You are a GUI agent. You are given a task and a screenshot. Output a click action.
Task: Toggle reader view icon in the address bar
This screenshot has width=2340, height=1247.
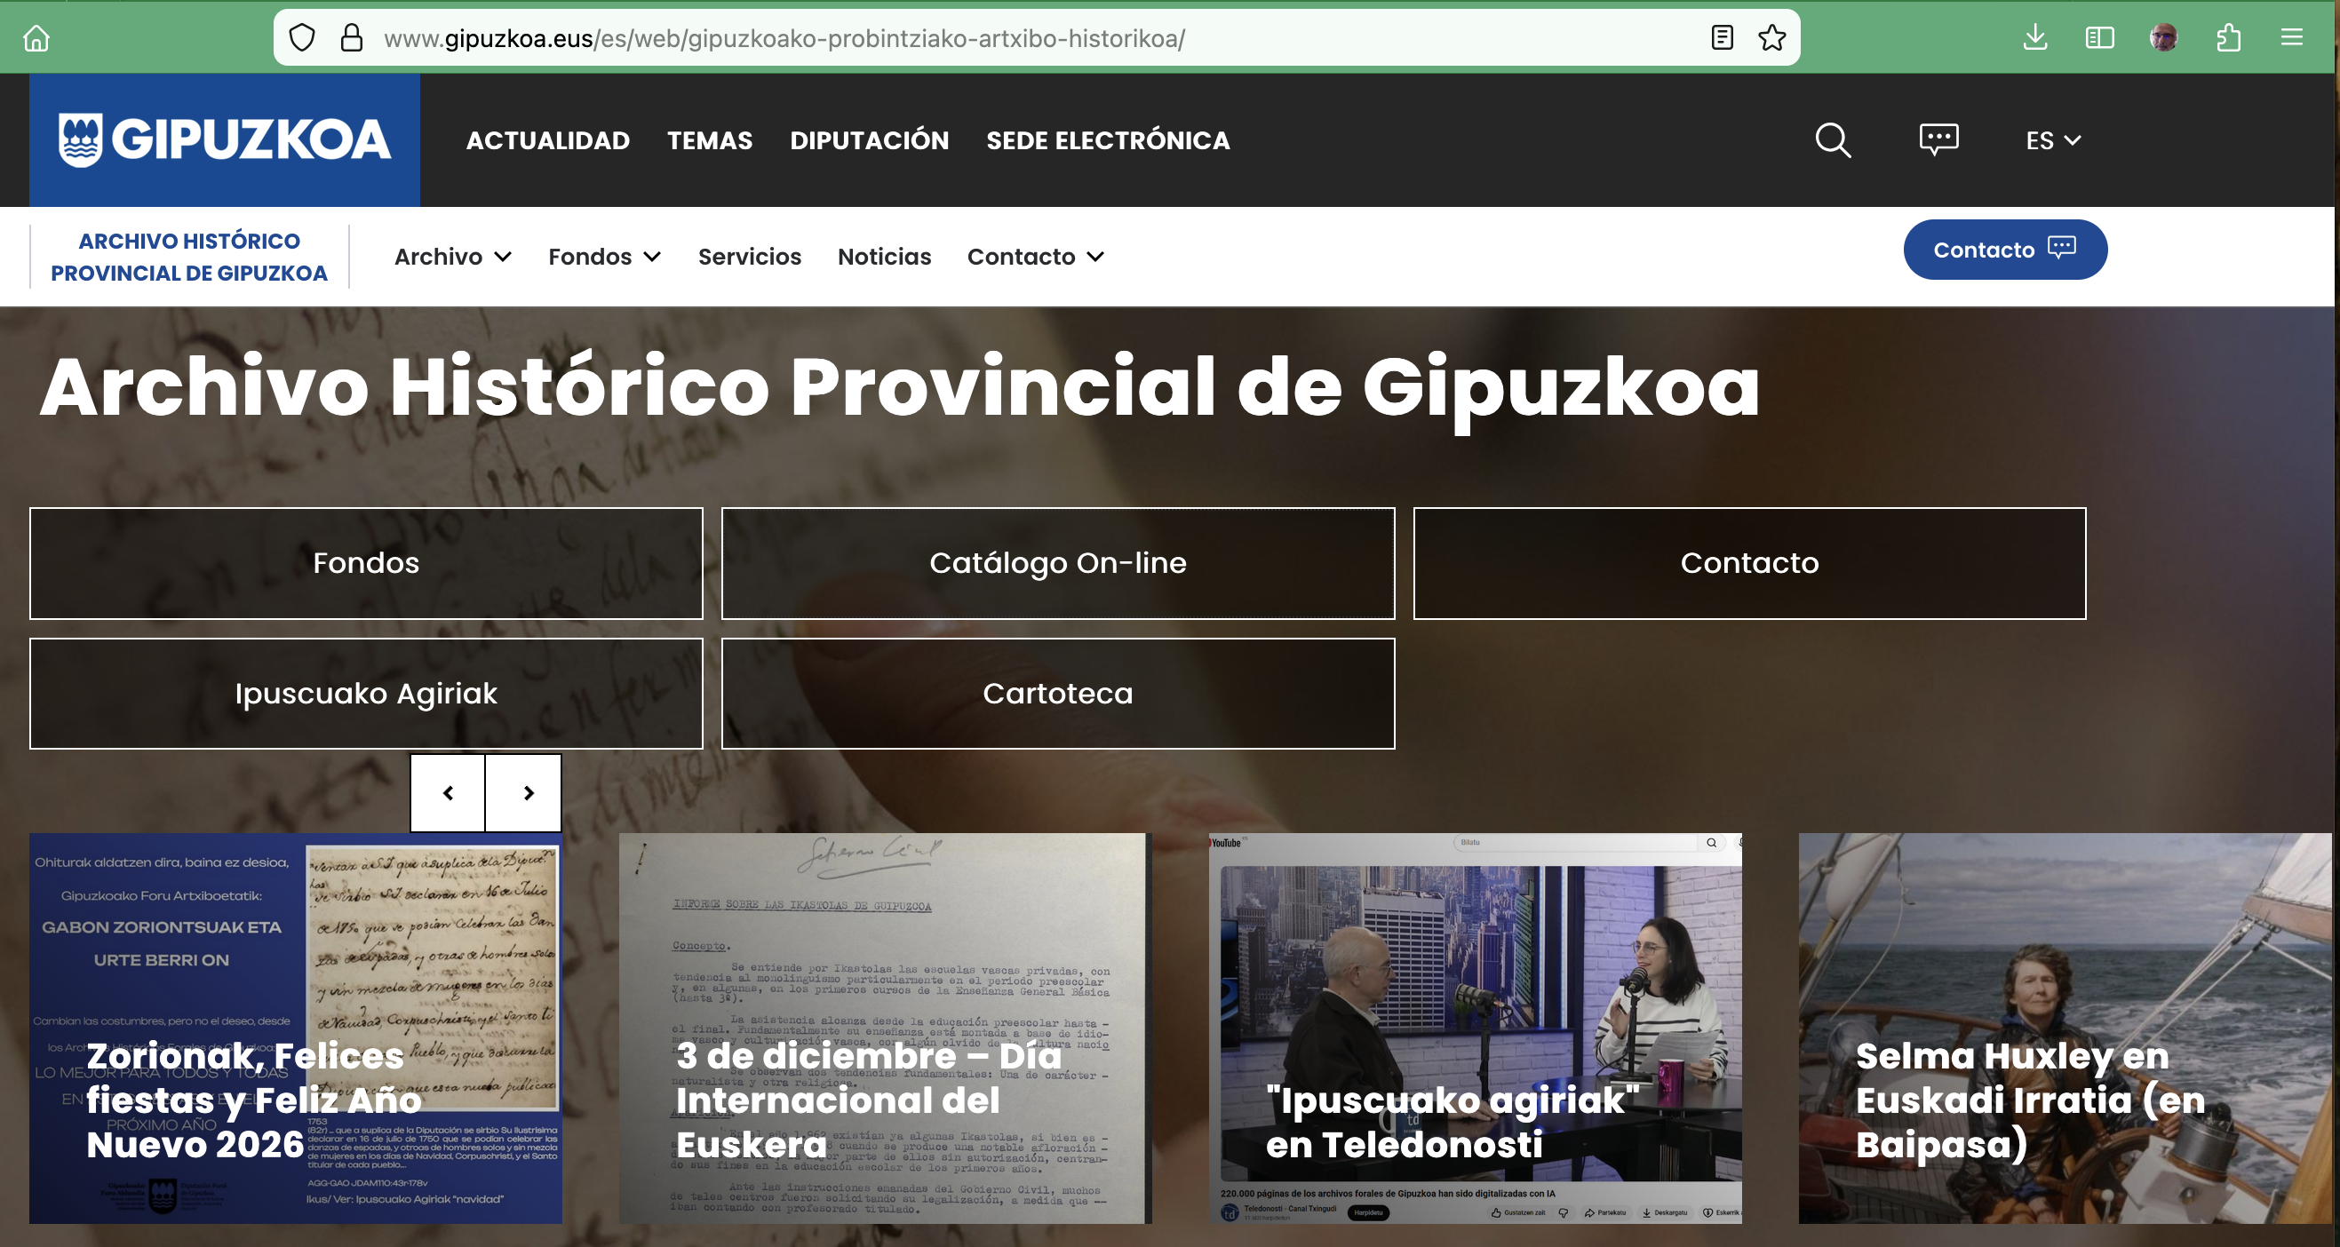pos(1722,38)
